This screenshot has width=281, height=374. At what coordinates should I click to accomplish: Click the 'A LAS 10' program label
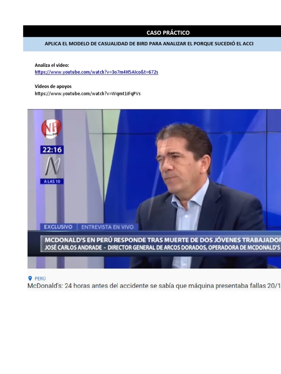point(52,182)
